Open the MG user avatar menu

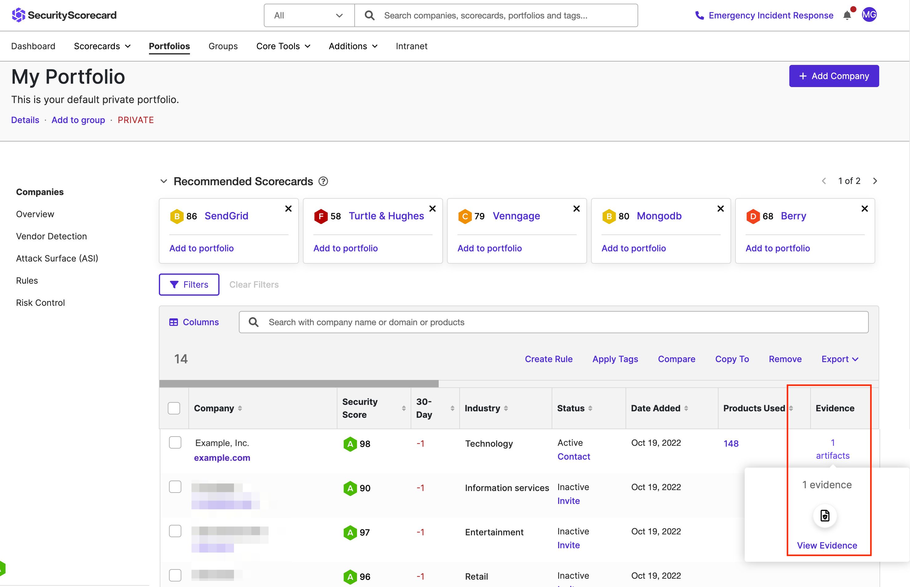(869, 15)
